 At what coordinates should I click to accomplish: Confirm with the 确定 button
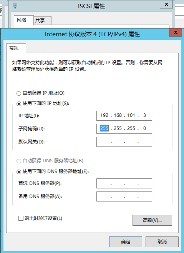pos(126,242)
